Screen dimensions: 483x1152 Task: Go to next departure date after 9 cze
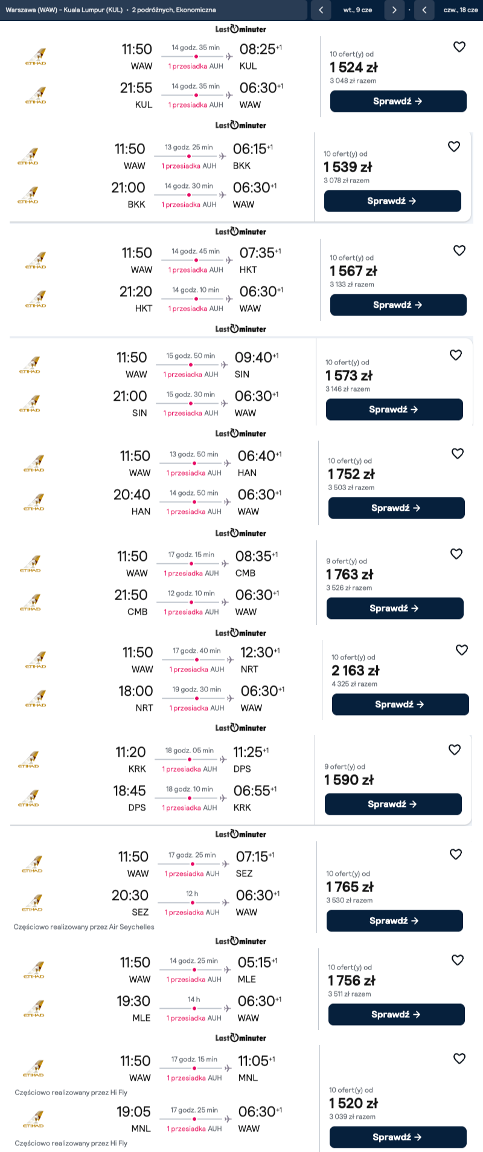[394, 10]
